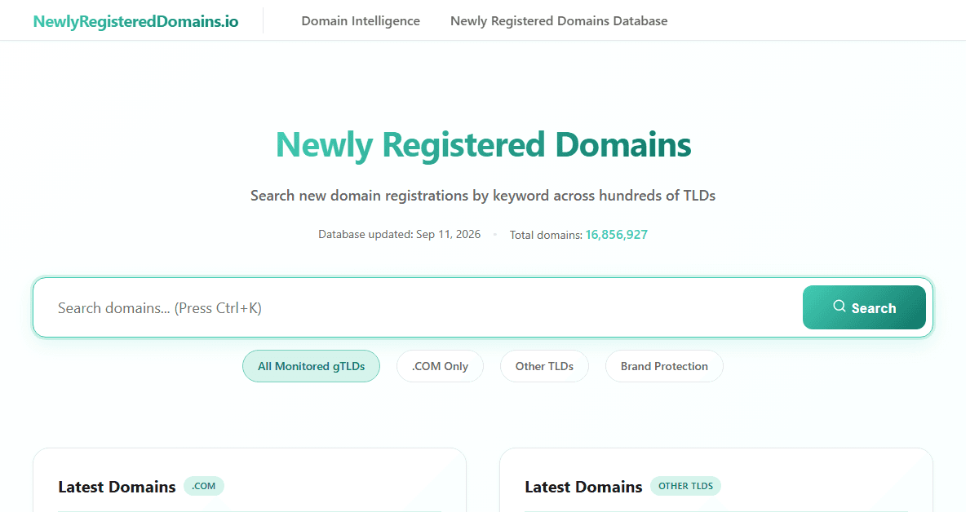The image size is (979, 512).
Task: Select the .COM Only filter
Action: click(x=440, y=366)
